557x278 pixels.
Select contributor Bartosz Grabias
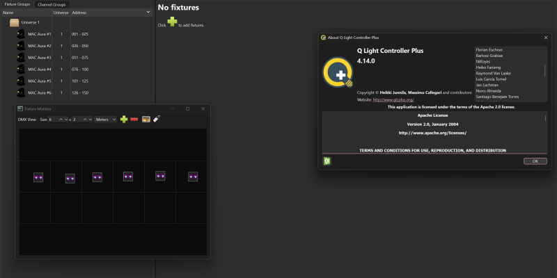(489, 56)
